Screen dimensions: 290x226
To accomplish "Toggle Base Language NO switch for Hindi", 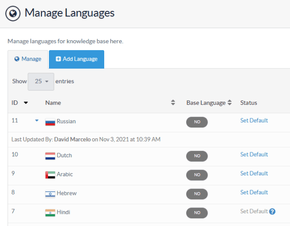I will pyautogui.click(x=197, y=213).
